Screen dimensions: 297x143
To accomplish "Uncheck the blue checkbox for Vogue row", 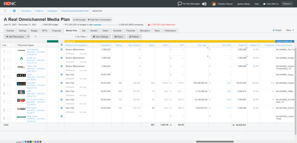I will (61, 75).
